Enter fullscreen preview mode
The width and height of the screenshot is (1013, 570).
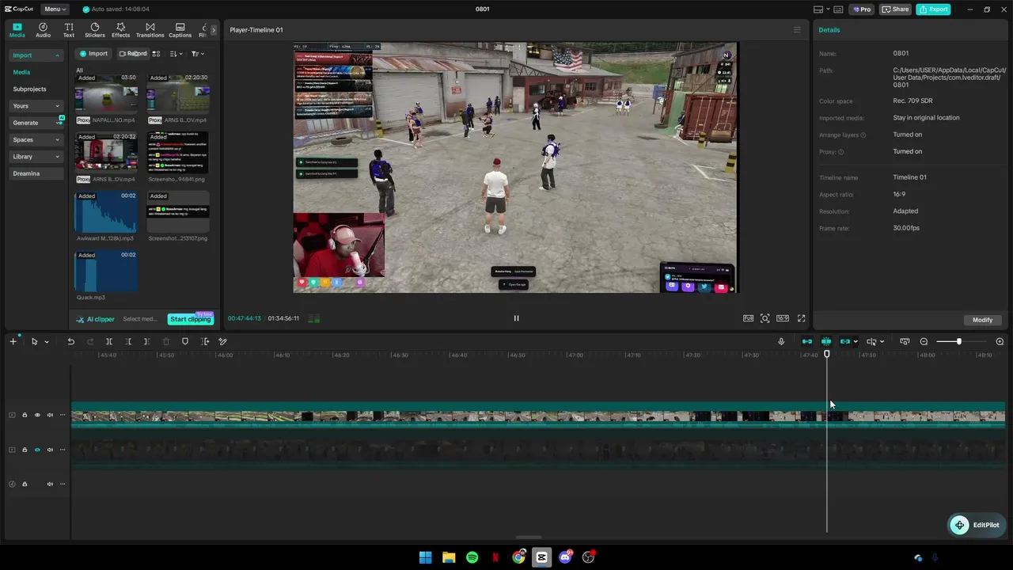tap(801, 318)
